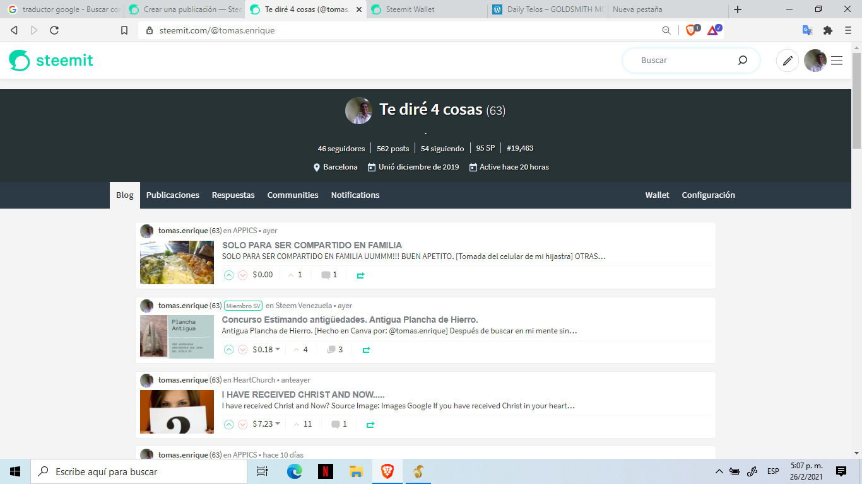Open the Brave Rewards triangle icon
Viewport: 862px width, 484px height.
click(x=714, y=30)
